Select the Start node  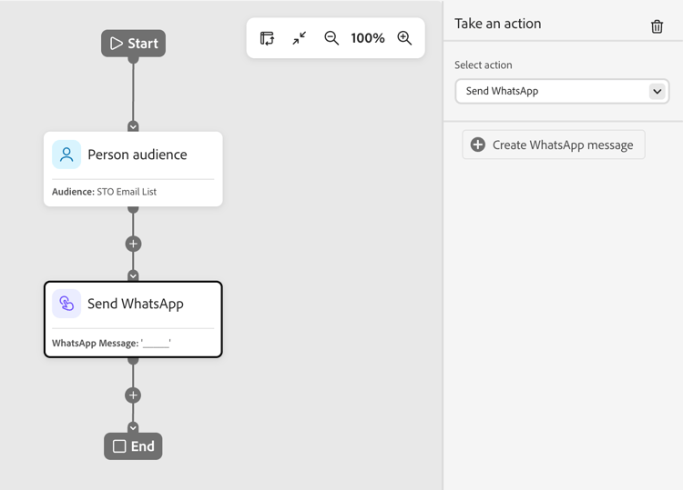point(133,44)
